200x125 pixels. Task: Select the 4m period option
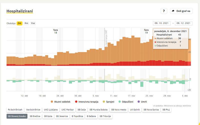pos(26,23)
